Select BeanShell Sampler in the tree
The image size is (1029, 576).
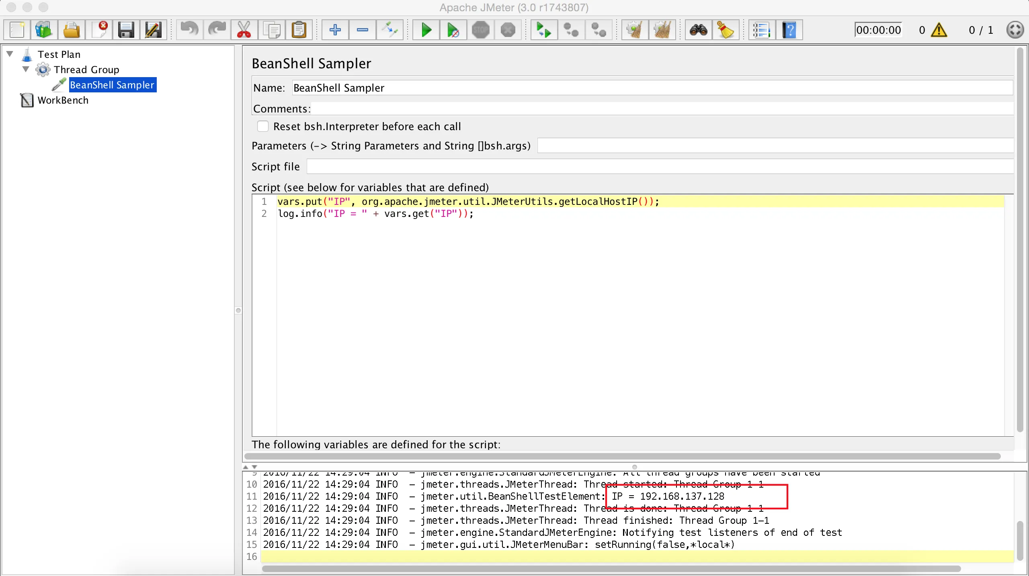point(112,85)
